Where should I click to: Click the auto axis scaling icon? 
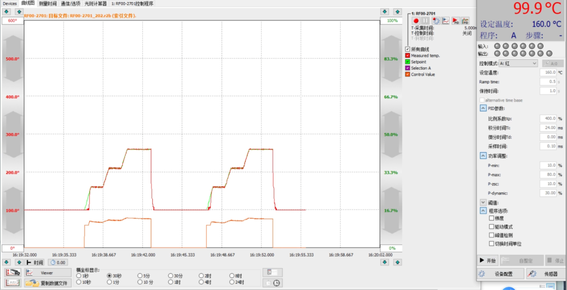(13, 283)
